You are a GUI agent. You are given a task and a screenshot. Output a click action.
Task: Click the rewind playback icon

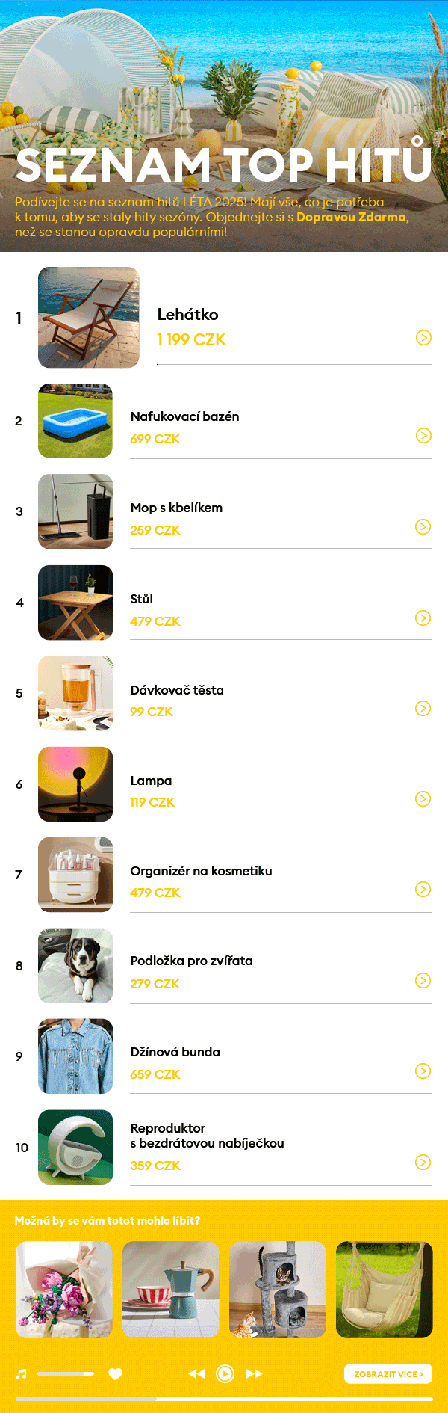coord(196,1373)
